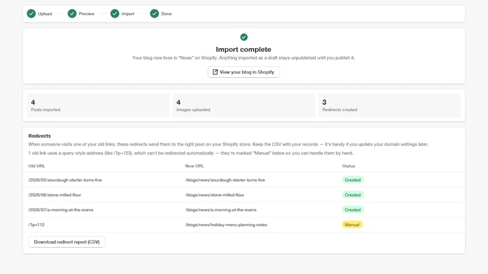Click new URL /blogs/news/sourdough-starter-turns-five
This screenshot has width=488, height=274.
[x=225, y=180]
